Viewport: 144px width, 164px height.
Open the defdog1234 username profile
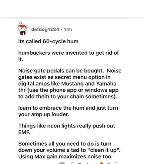[x=45, y=29]
